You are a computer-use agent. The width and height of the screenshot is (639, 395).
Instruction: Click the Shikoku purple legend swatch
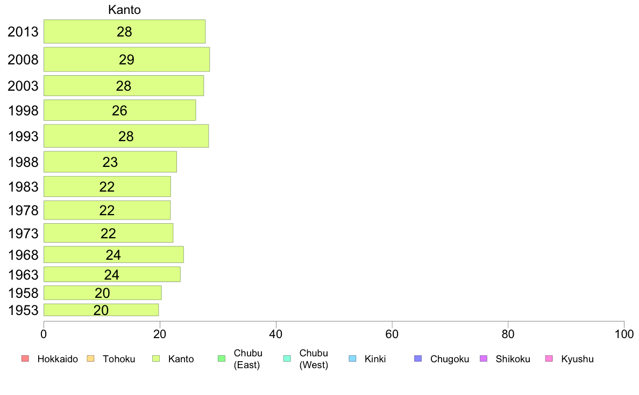[x=484, y=359]
